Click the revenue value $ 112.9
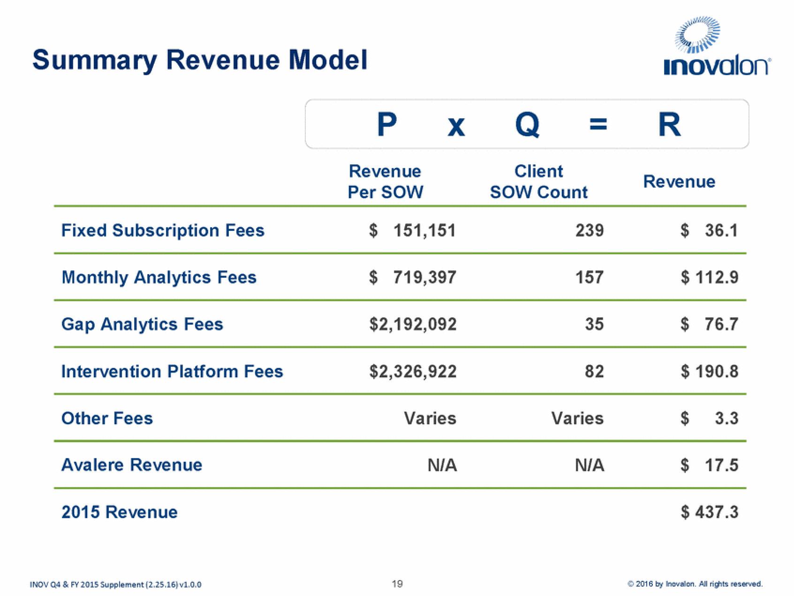The image size is (794, 596). pyautogui.click(x=710, y=277)
